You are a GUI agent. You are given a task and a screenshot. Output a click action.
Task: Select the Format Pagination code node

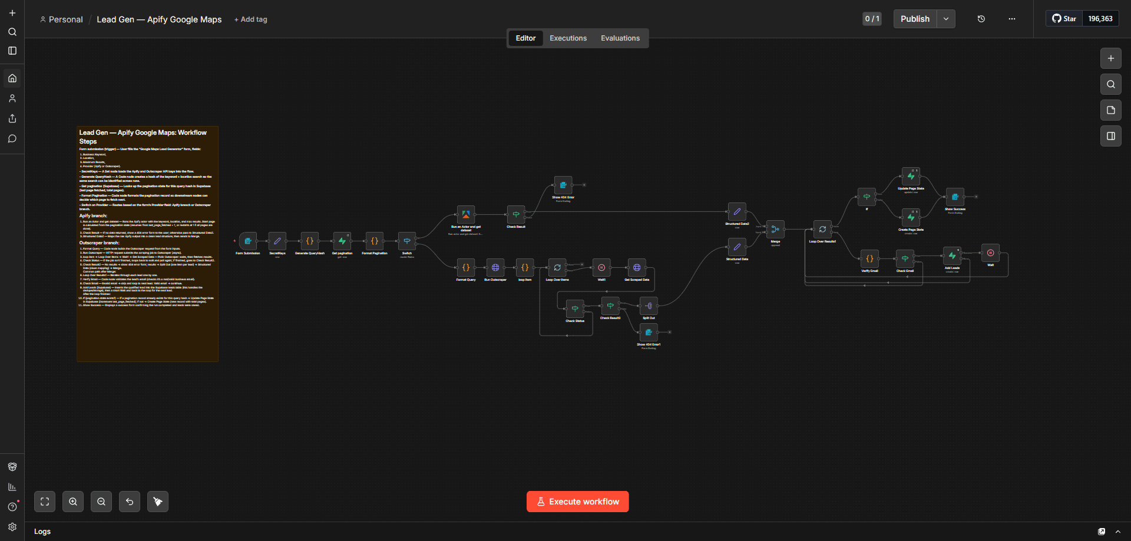pos(375,241)
